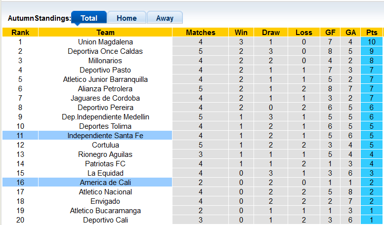This screenshot has width=384, height=225.
Task: Click the Win column header
Action: (x=241, y=33)
